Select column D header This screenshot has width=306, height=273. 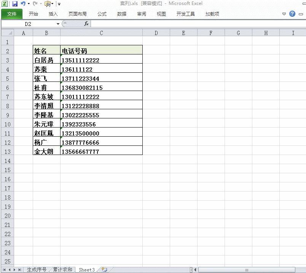156,33
